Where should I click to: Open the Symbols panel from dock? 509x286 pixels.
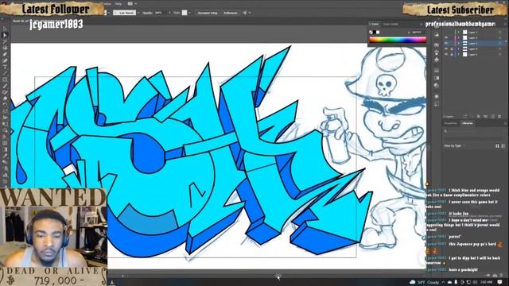point(437,60)
